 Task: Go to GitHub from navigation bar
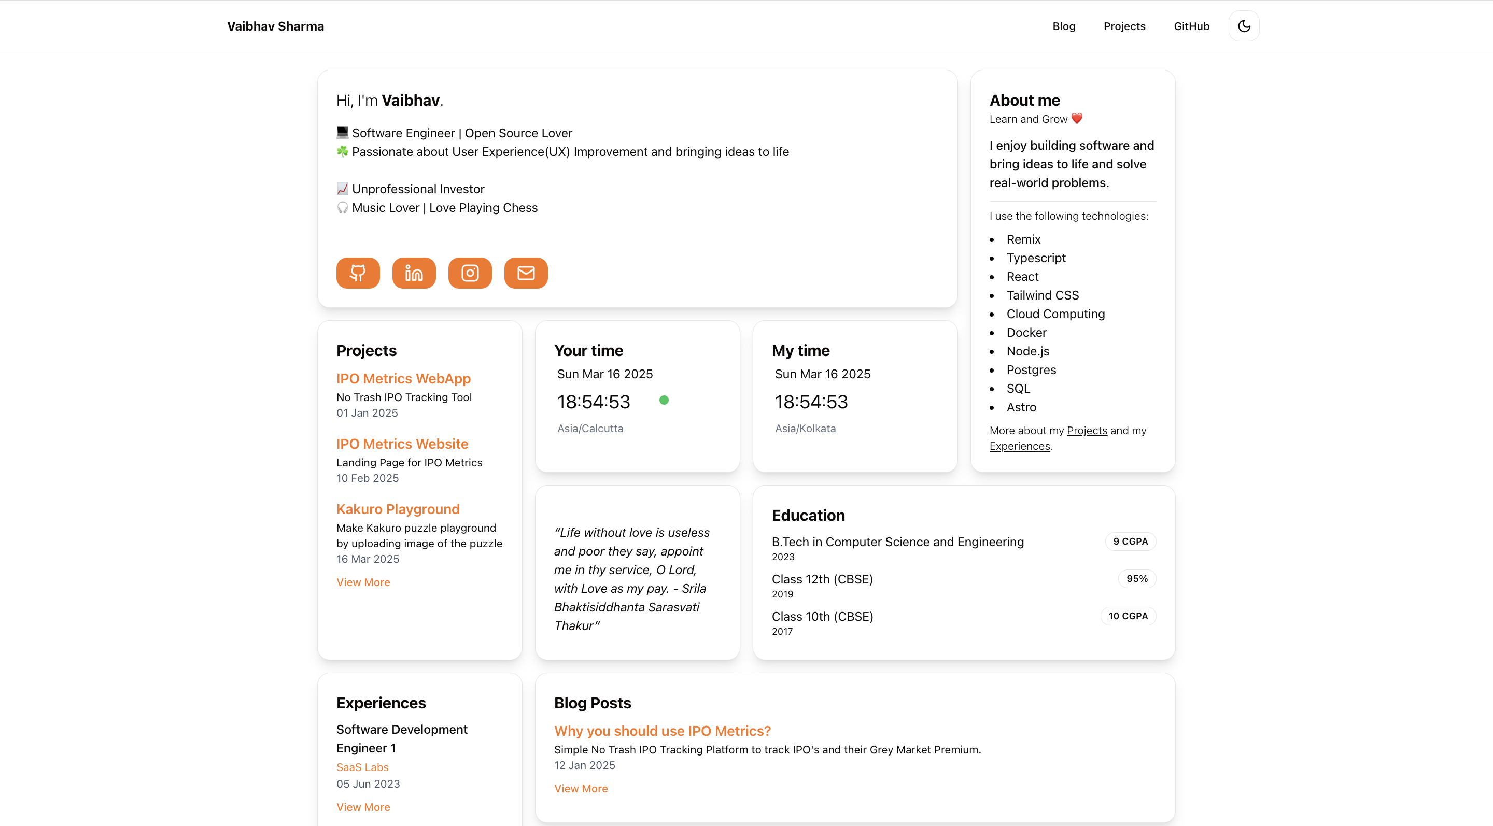1191,26
